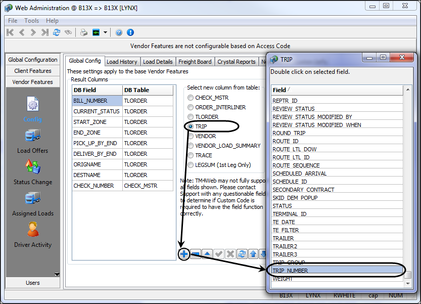421x304 pixels.
Task: Click the refresh icon in the top toolbar
Action: 57,32
